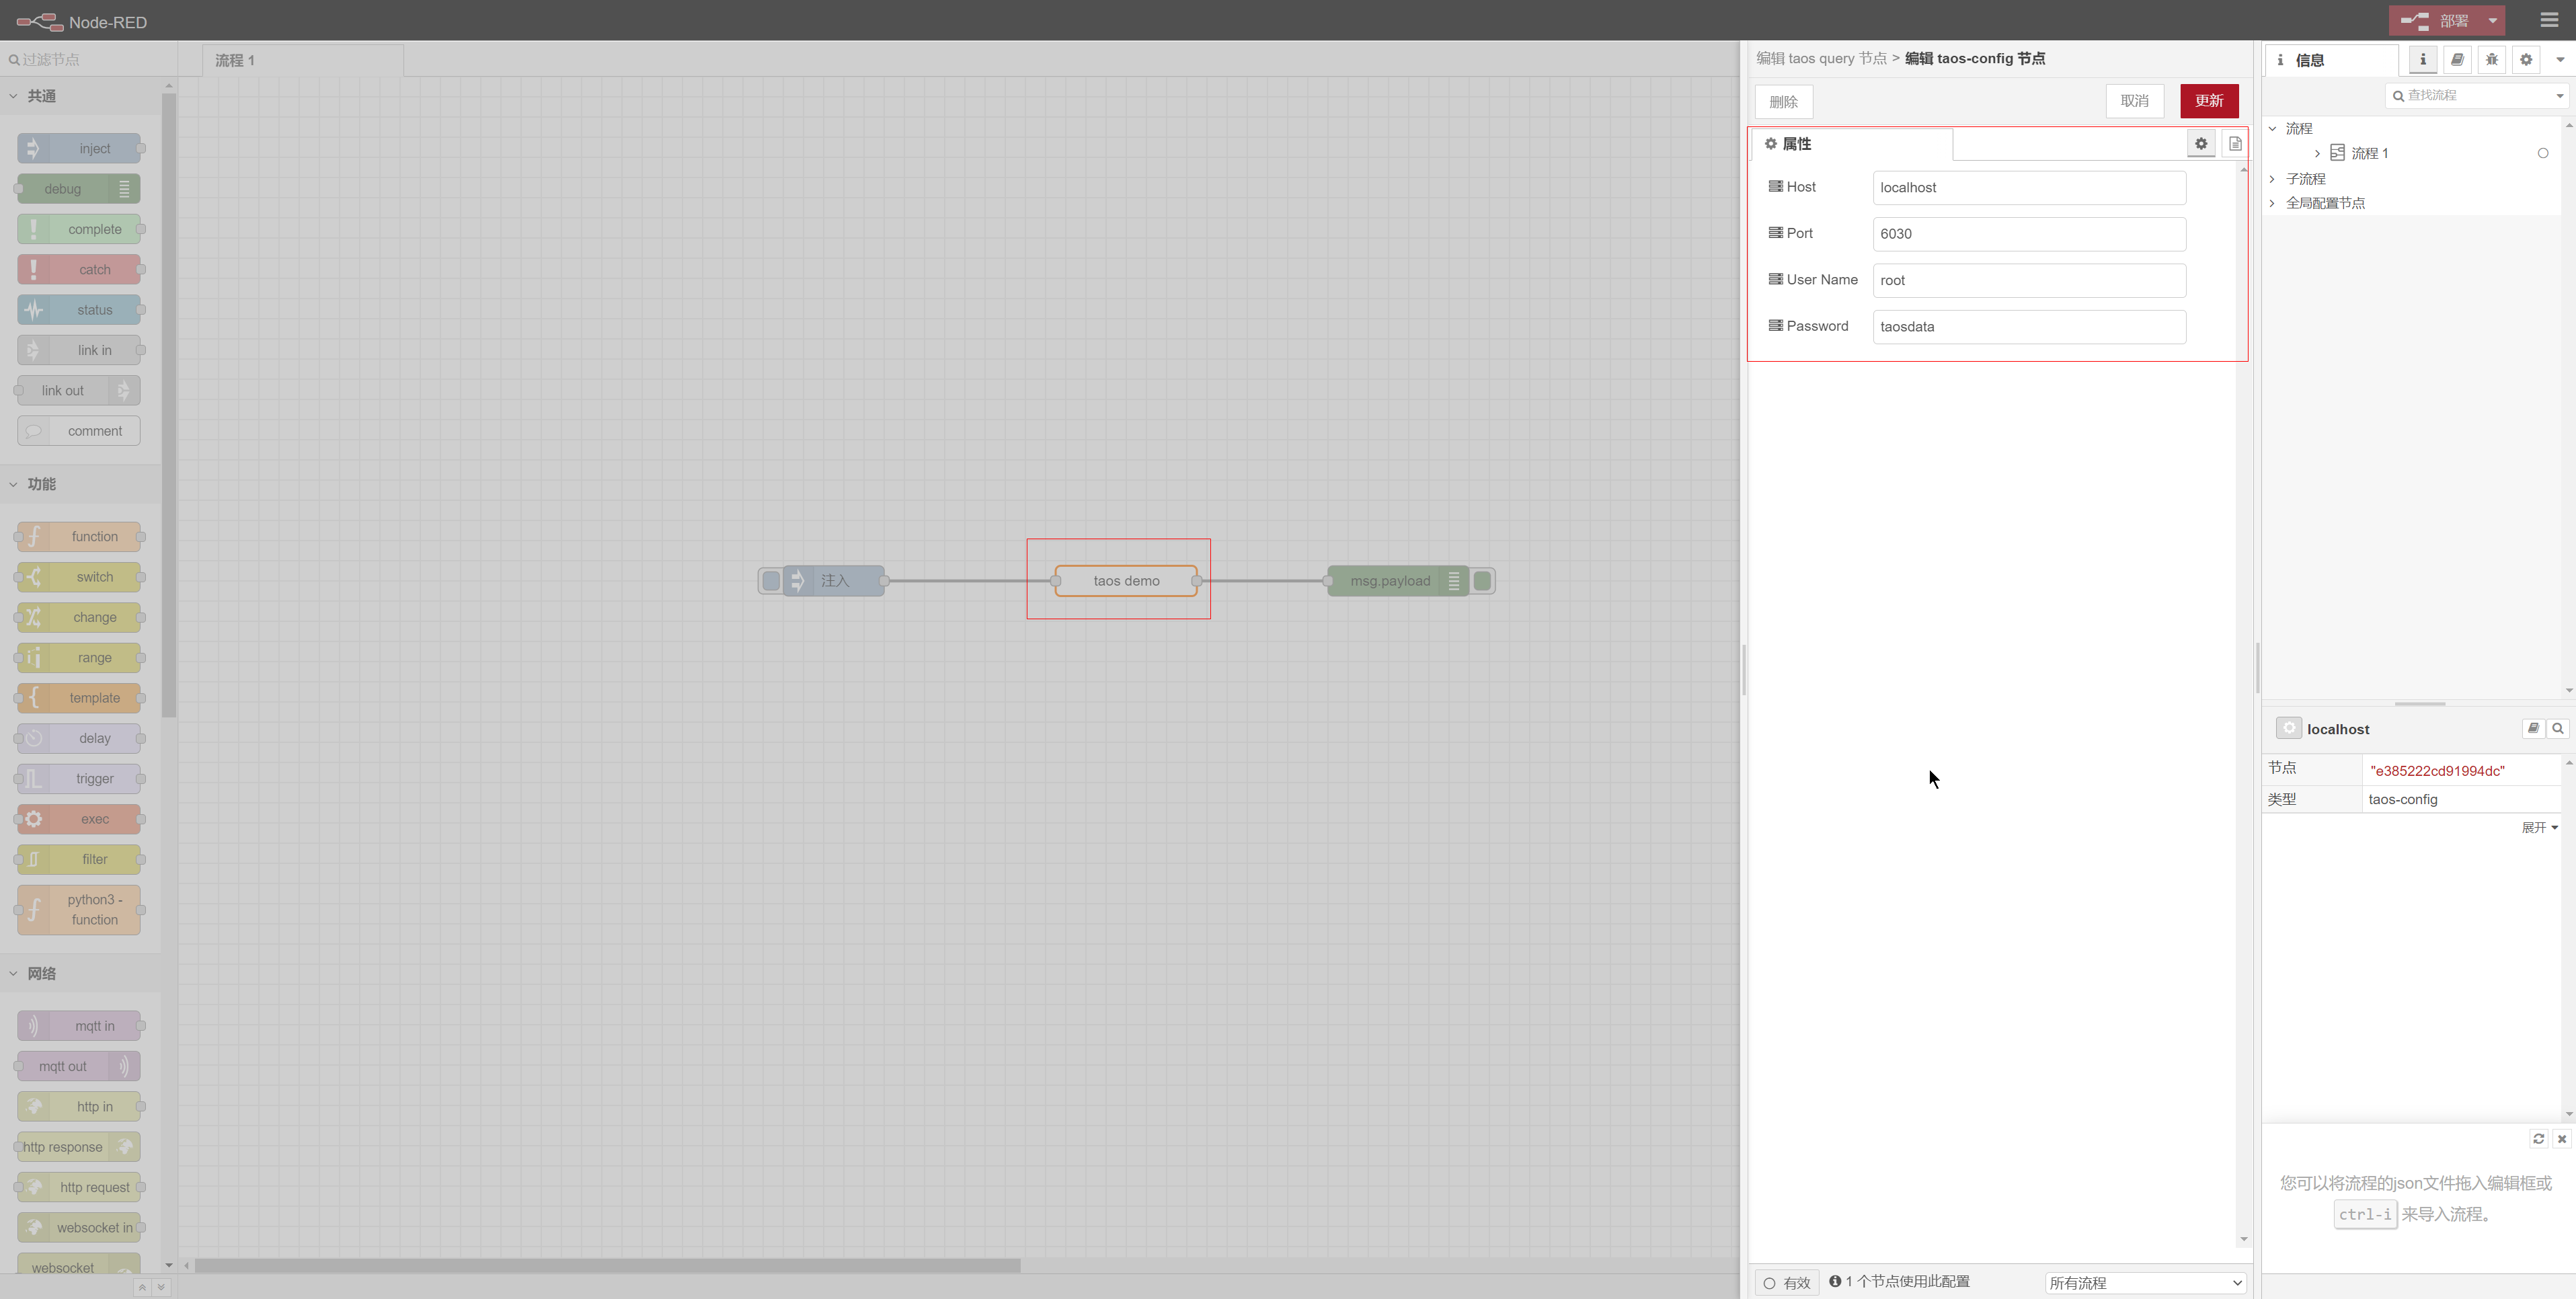Click the 更新 update button
The width and height of the screenshot is (2576, 1299).
coord(2209,101)
